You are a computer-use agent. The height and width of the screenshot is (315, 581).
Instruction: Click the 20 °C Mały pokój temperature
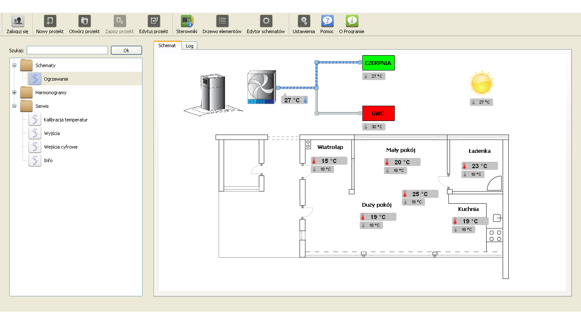point(402,162)
